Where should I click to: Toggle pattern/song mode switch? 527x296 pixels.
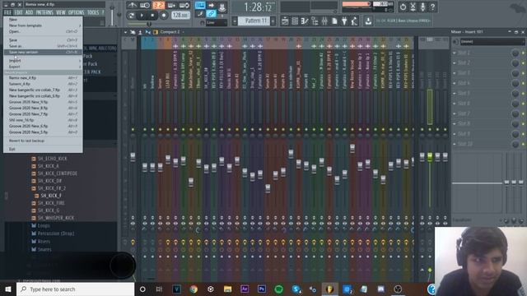[x=131, y=15]
